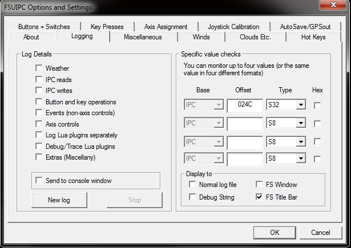Open second row S8 Type dropdown
The height and width of the screenshot is (248, 351).
[x=286, y=123]
